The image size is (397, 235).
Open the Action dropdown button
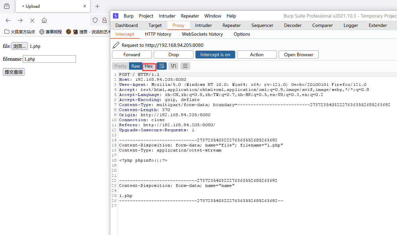pyautogui.click(x=257, y=55)
